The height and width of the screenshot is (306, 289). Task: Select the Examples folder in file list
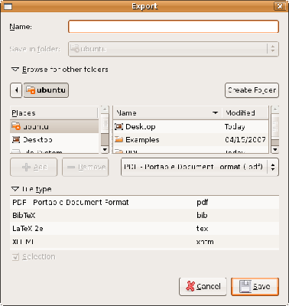[190, 140]
